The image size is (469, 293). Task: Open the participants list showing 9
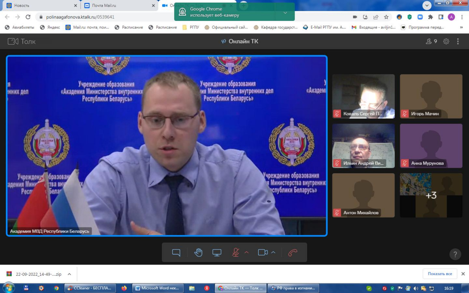coord(431,41)
